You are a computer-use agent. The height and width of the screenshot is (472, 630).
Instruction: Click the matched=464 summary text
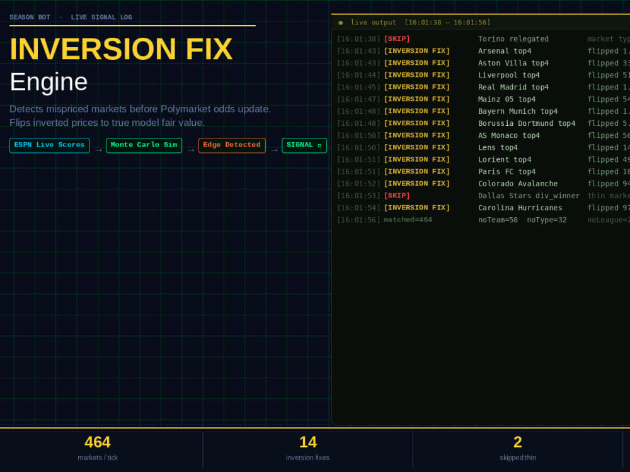click(408, 220)
